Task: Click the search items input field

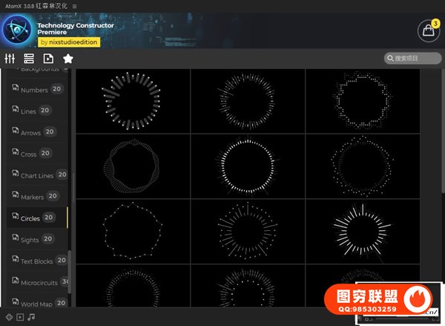Action: [x=415, y=59]
